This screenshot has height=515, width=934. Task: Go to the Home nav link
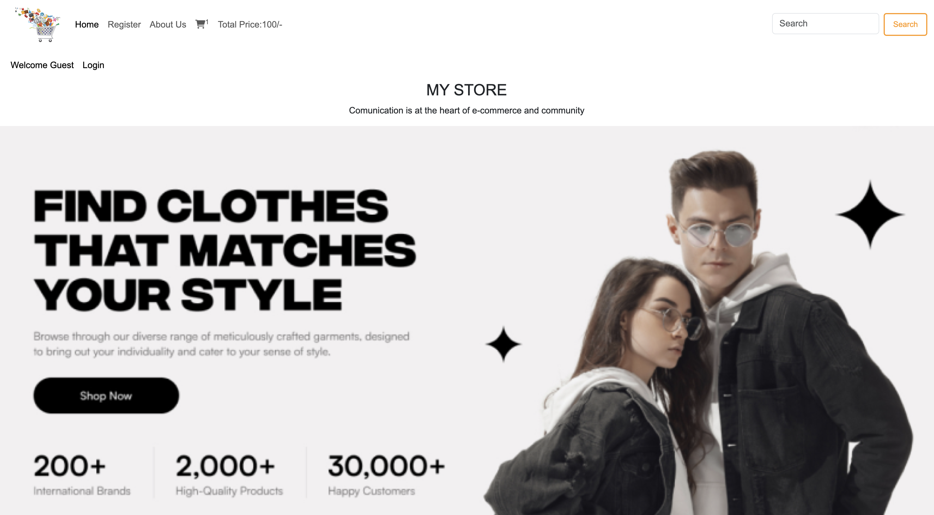pos(87,24)
